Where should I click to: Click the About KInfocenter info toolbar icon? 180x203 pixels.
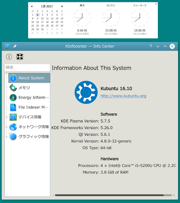pyautogui.click(x=9, y=57)
